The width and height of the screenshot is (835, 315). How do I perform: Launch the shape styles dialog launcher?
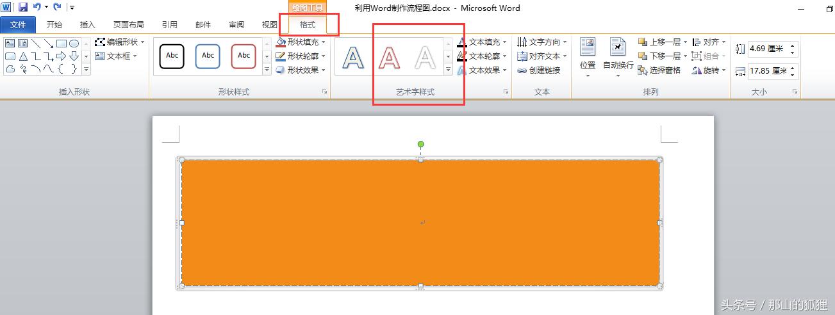click(325, 92)
